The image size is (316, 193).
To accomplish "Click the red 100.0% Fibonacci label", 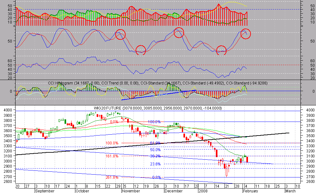I will point(112,143).
